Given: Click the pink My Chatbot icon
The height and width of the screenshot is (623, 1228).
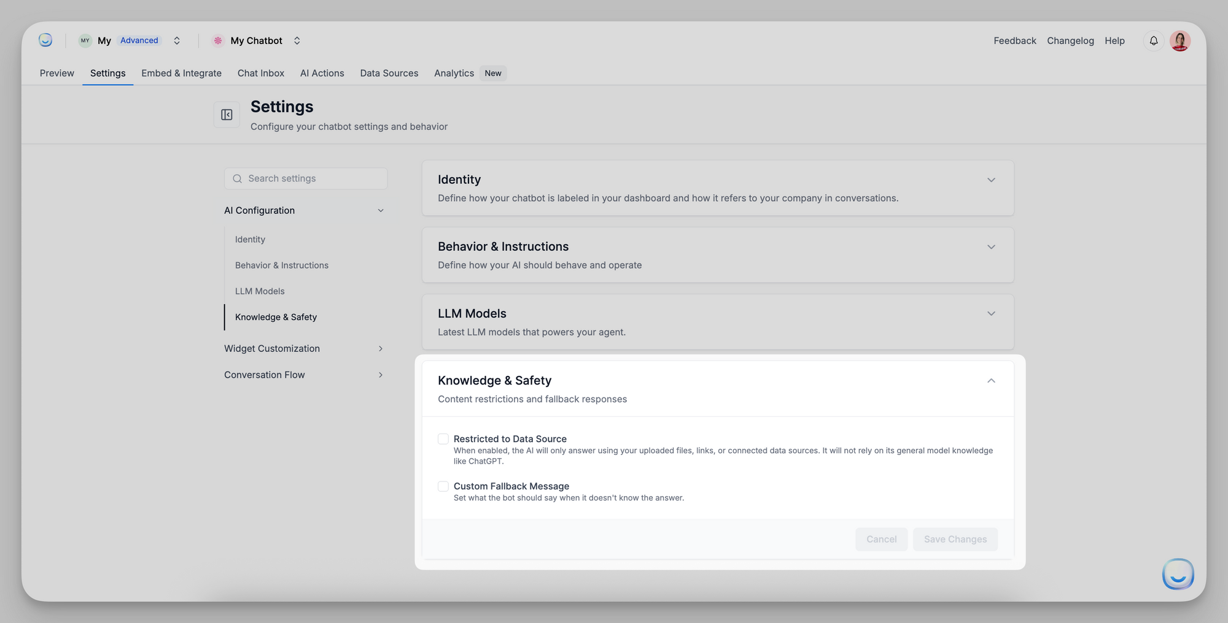Looking at the screenshot, I should 218,40.
